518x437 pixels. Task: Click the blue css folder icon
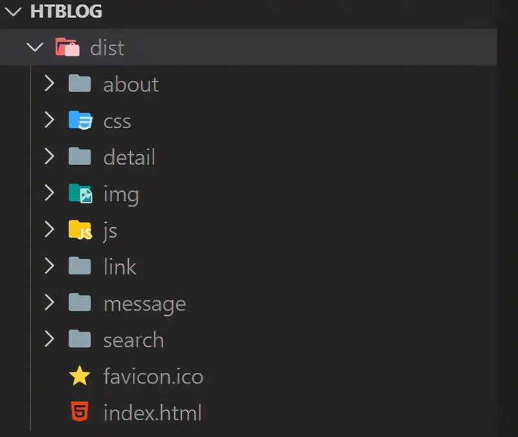pos(80,120)
